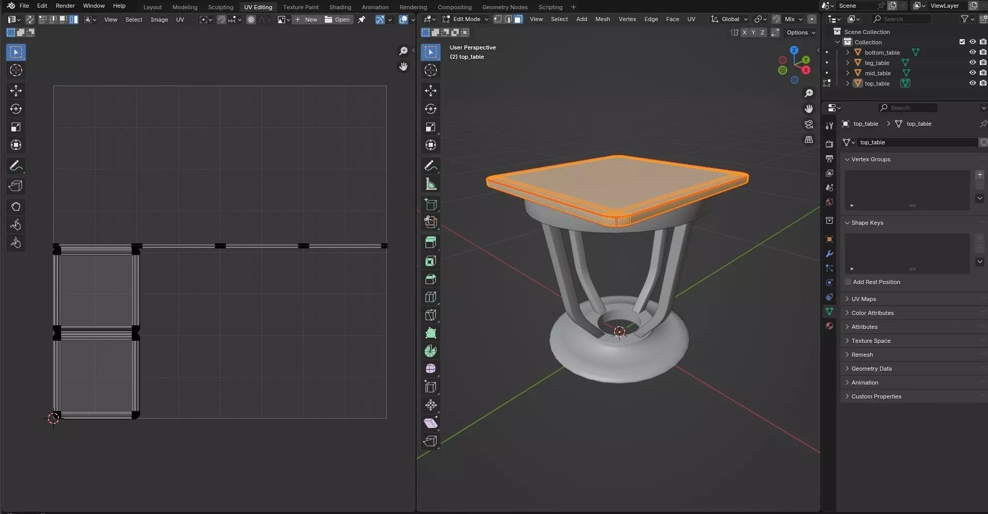The width and height of the screenshot is (988, 514).
Task: Hide leg_table in viewport with eye icon
Action: click(x=973, y=62)
